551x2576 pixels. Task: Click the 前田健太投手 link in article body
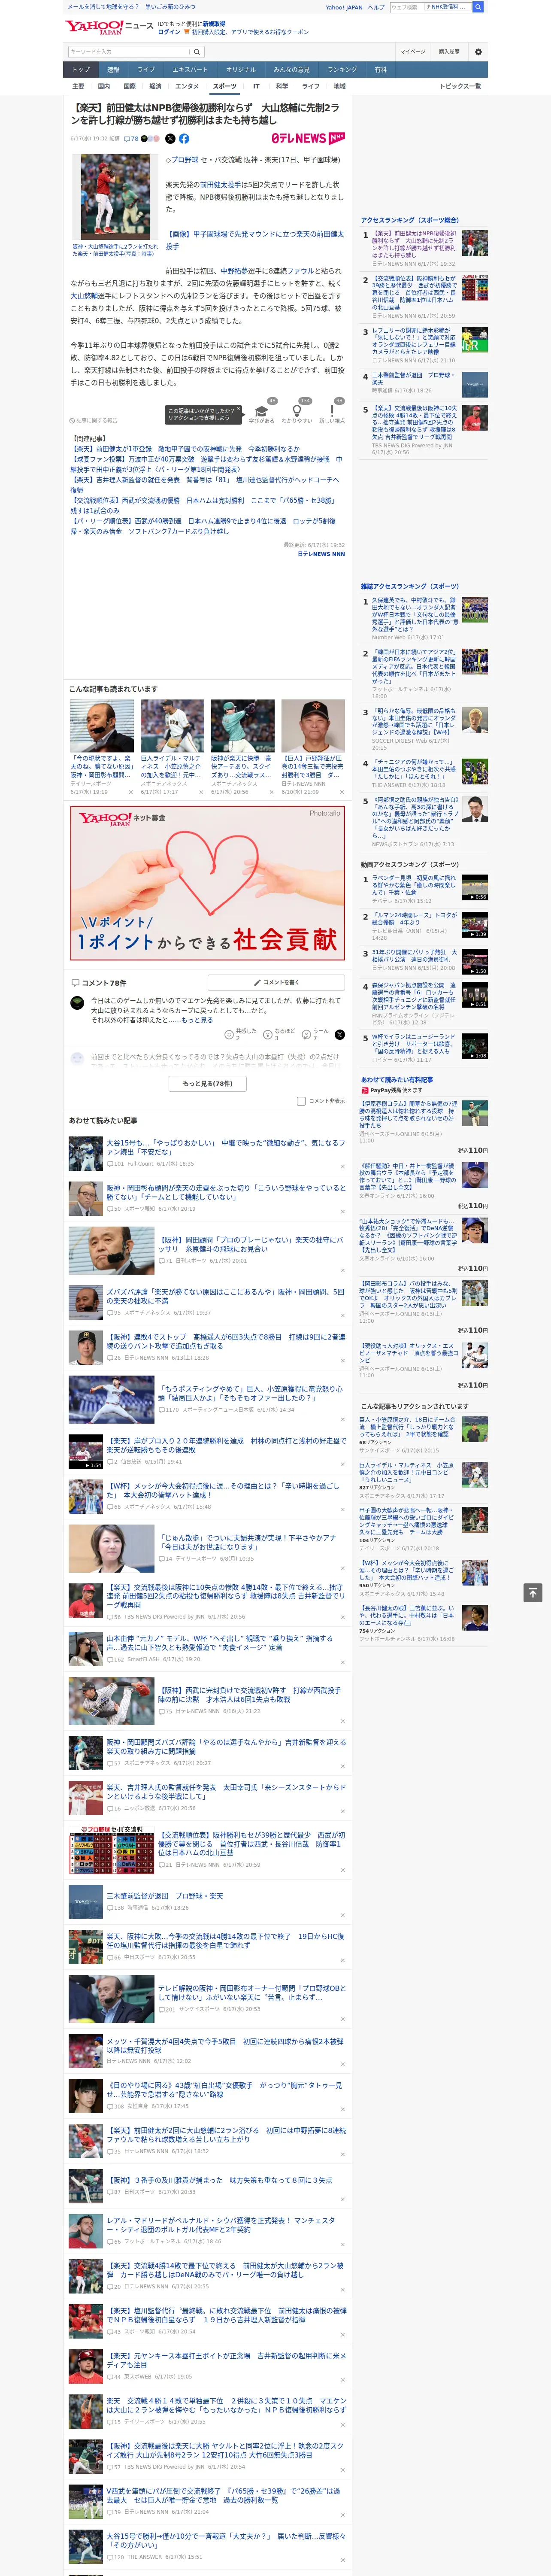(221, 185)
